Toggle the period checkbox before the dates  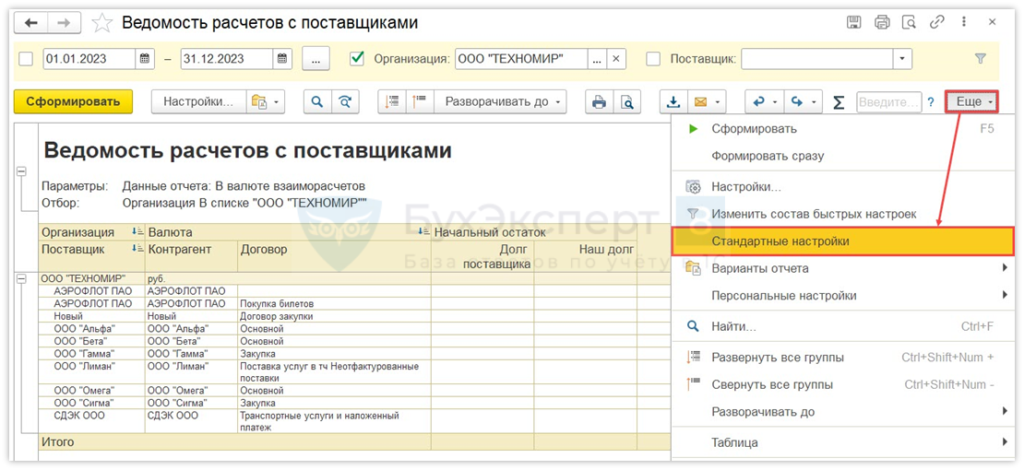pos(27,59)
